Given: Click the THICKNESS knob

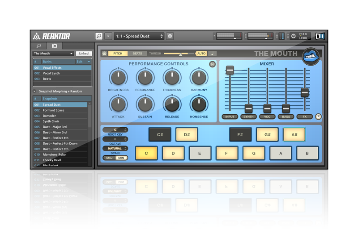Looking at the screenshot, I should tap(172, 77).
